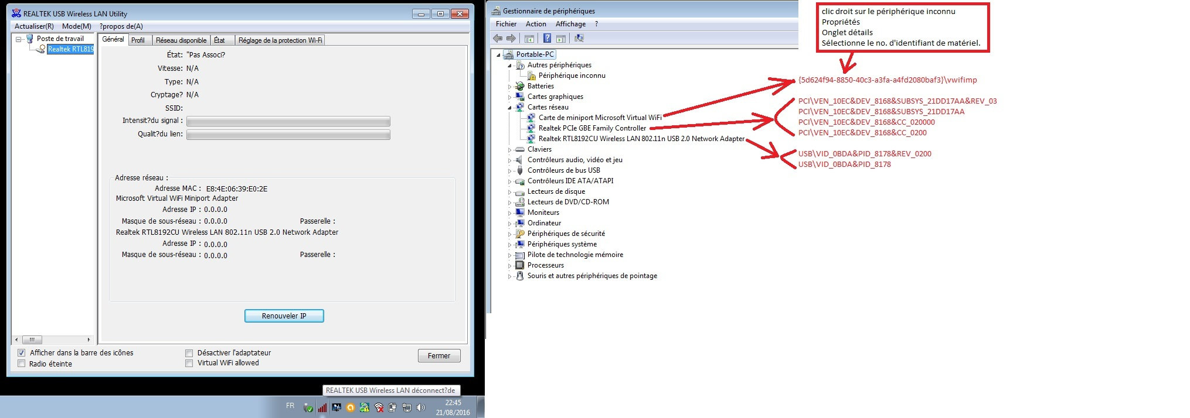Switch to the Réseau disponible tab

[181, 40]
